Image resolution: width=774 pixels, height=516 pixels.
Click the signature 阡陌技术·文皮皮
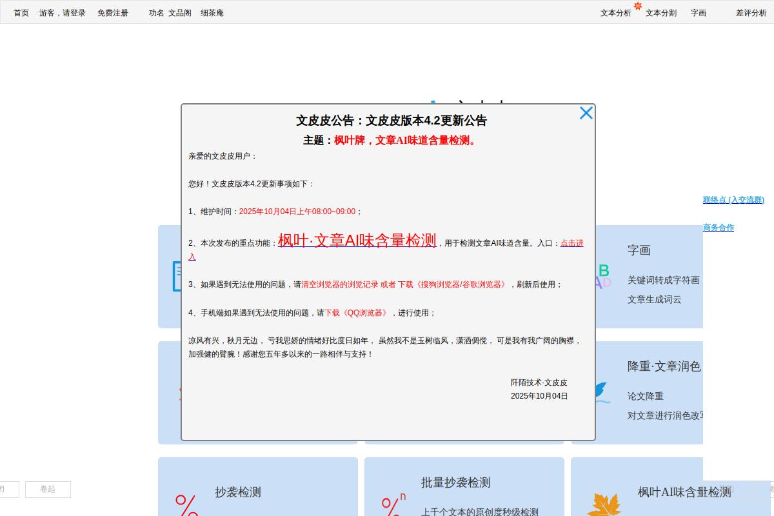tap(539, 382)
